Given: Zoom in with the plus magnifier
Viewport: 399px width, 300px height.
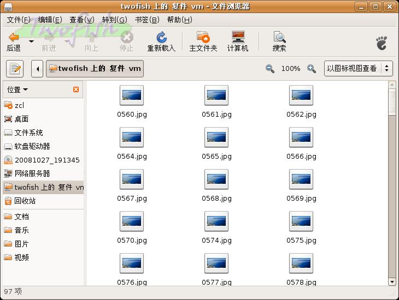Looking at the screenshot, I should tap(312, 69).
